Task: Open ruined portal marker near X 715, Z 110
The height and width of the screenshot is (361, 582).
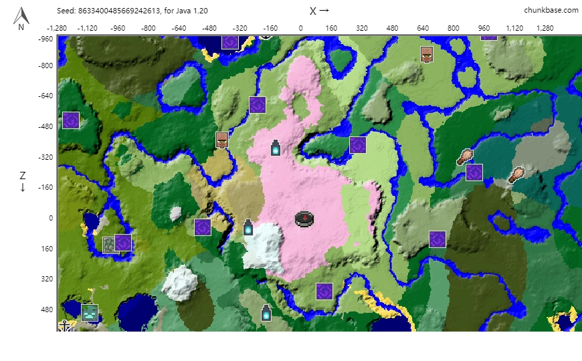Action: pos(438,239)
